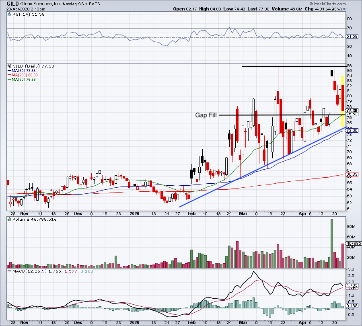This screenshot has width=362, height=326.
Task: Click the Low 74.40 value in the header
Action: (x=234, y=9)
